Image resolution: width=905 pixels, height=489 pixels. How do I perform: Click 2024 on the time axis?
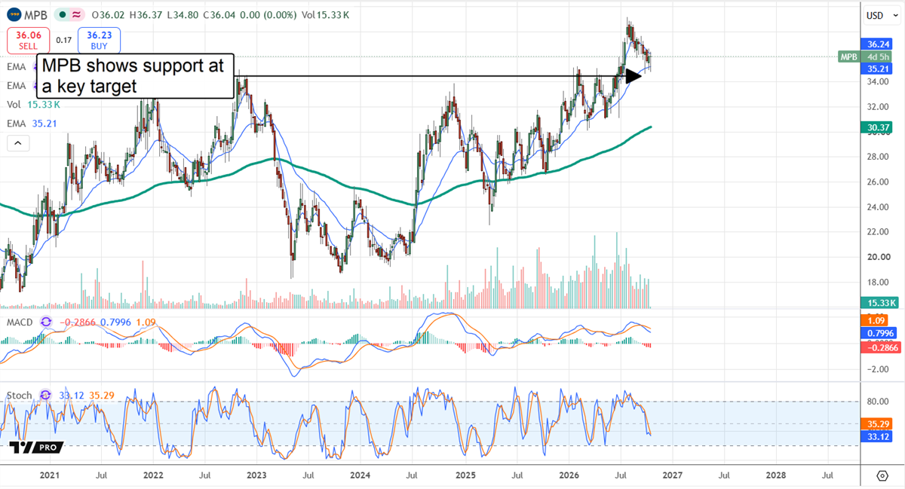point(360,475)
